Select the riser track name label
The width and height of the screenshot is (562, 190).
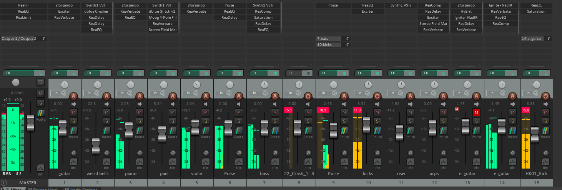[401, 174]
